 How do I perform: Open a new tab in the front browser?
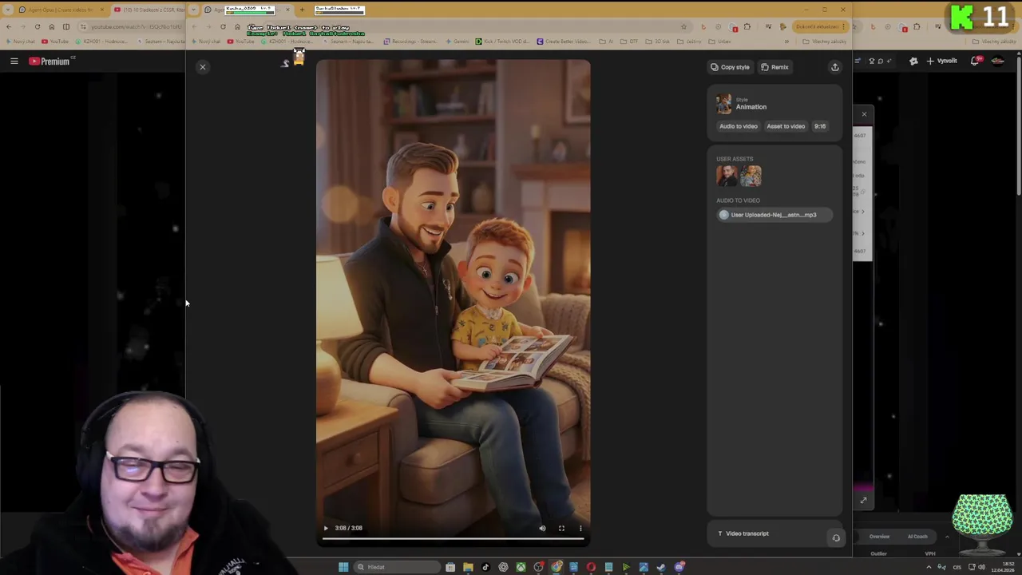pyautogui.click(x=302, y=10)
